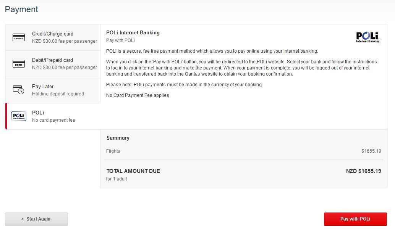This screenshot has height=232, width=395.
Task: Choose the Pay Later option
Action: (53, 90)
